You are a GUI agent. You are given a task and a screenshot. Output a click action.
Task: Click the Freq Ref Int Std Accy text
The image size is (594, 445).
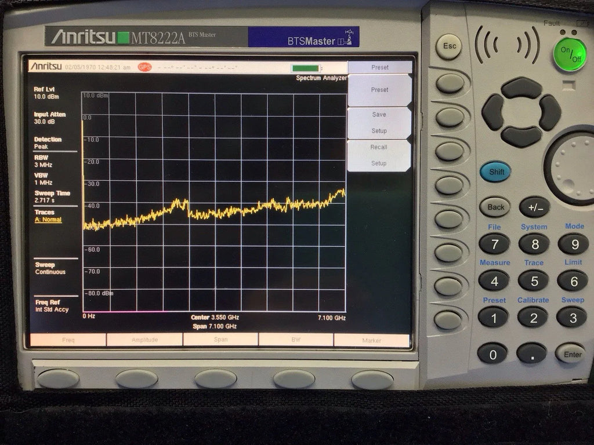pyautogui.click(x=52, y=306)
